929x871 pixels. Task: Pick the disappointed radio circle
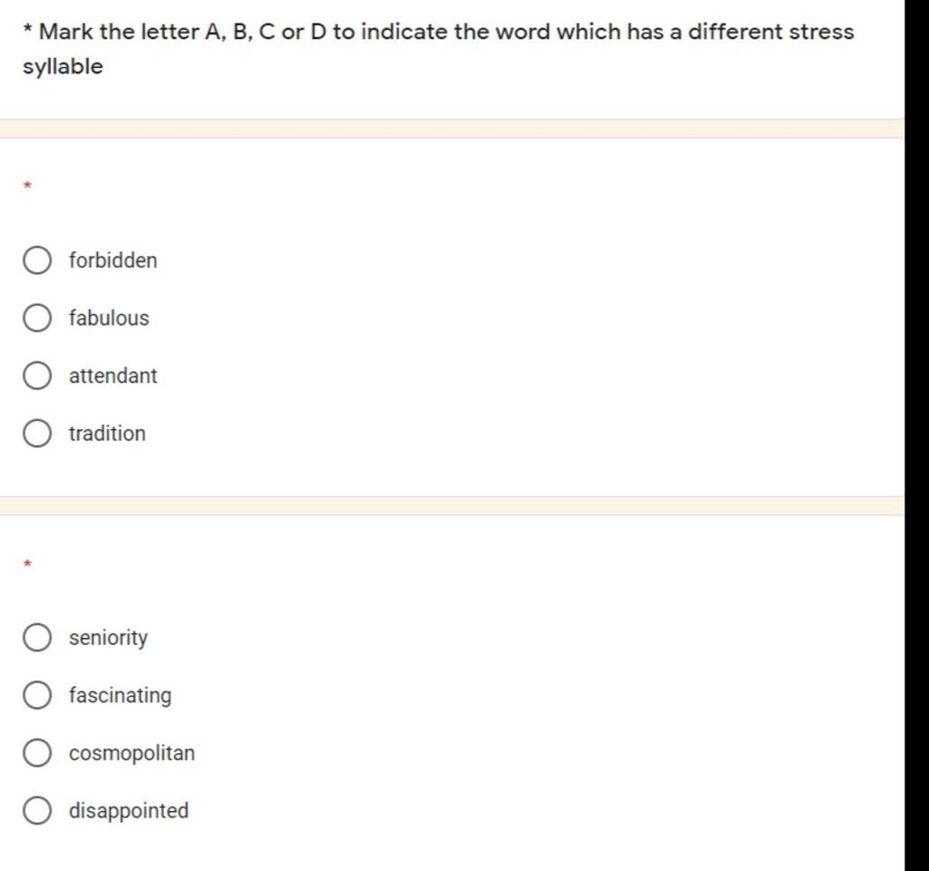pos(36,810)
